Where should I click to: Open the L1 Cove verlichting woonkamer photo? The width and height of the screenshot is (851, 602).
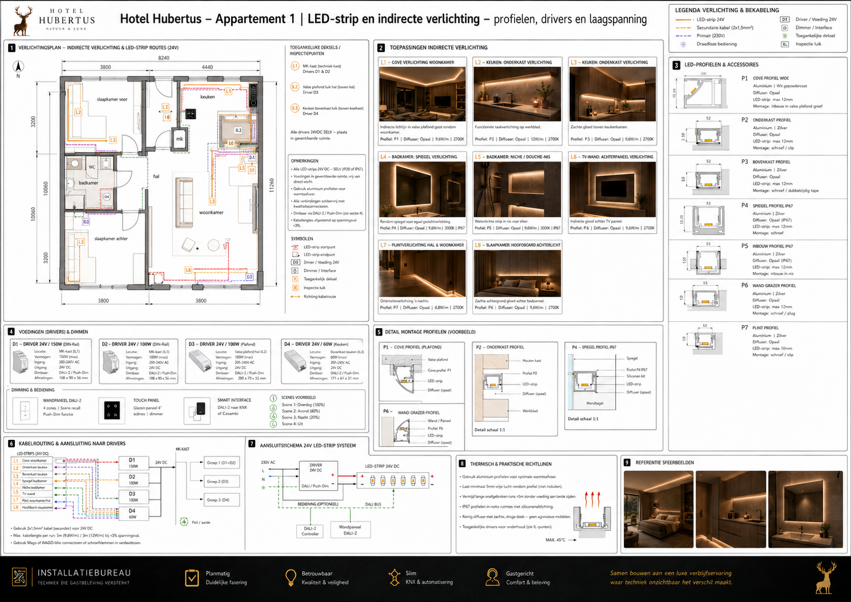[x=422, y=94]
